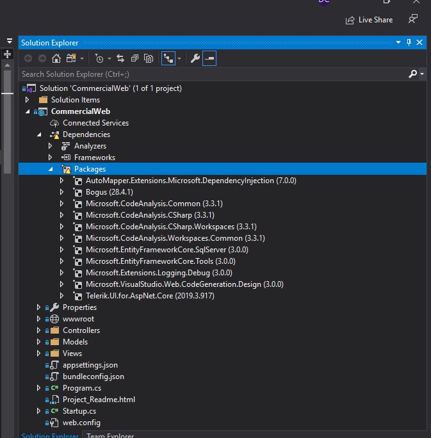Click the Frameworks node icon
This screenshot has width=431, height=438.
(66, 158)
